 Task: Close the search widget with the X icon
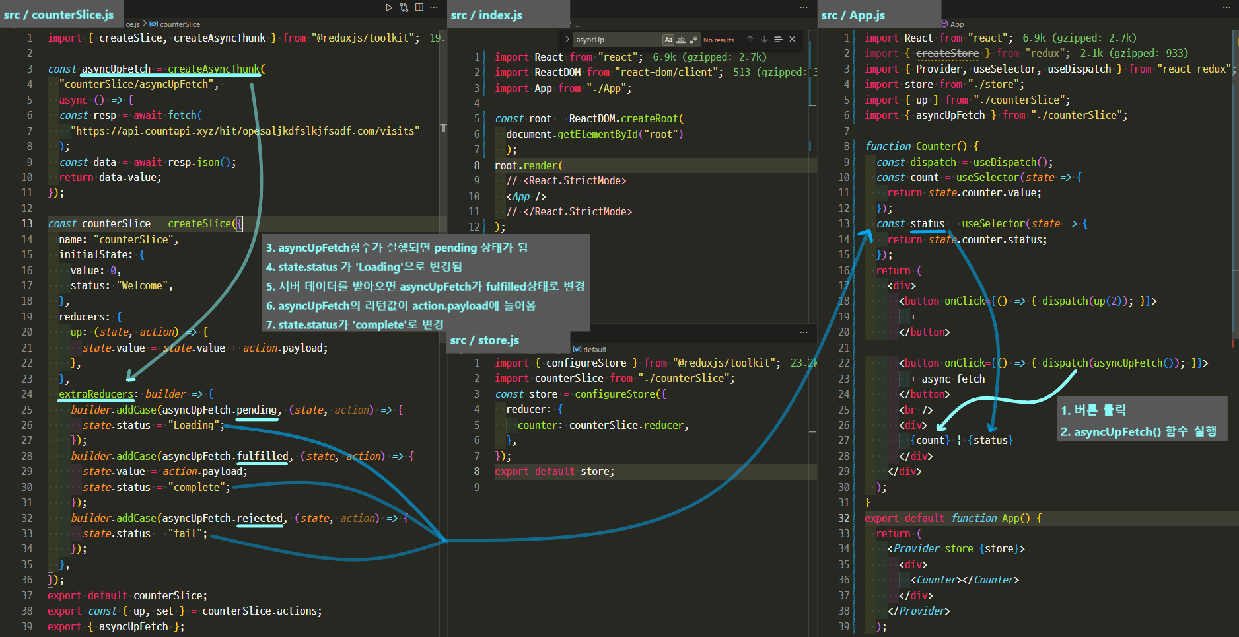point(792,39)
